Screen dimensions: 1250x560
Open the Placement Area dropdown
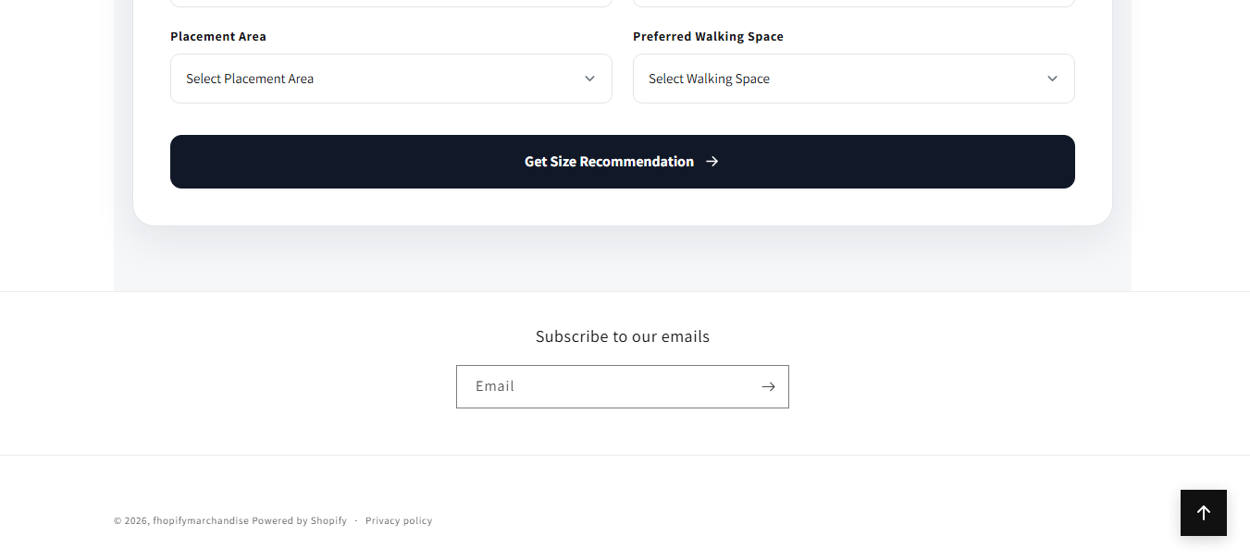[x=390, y=79]
